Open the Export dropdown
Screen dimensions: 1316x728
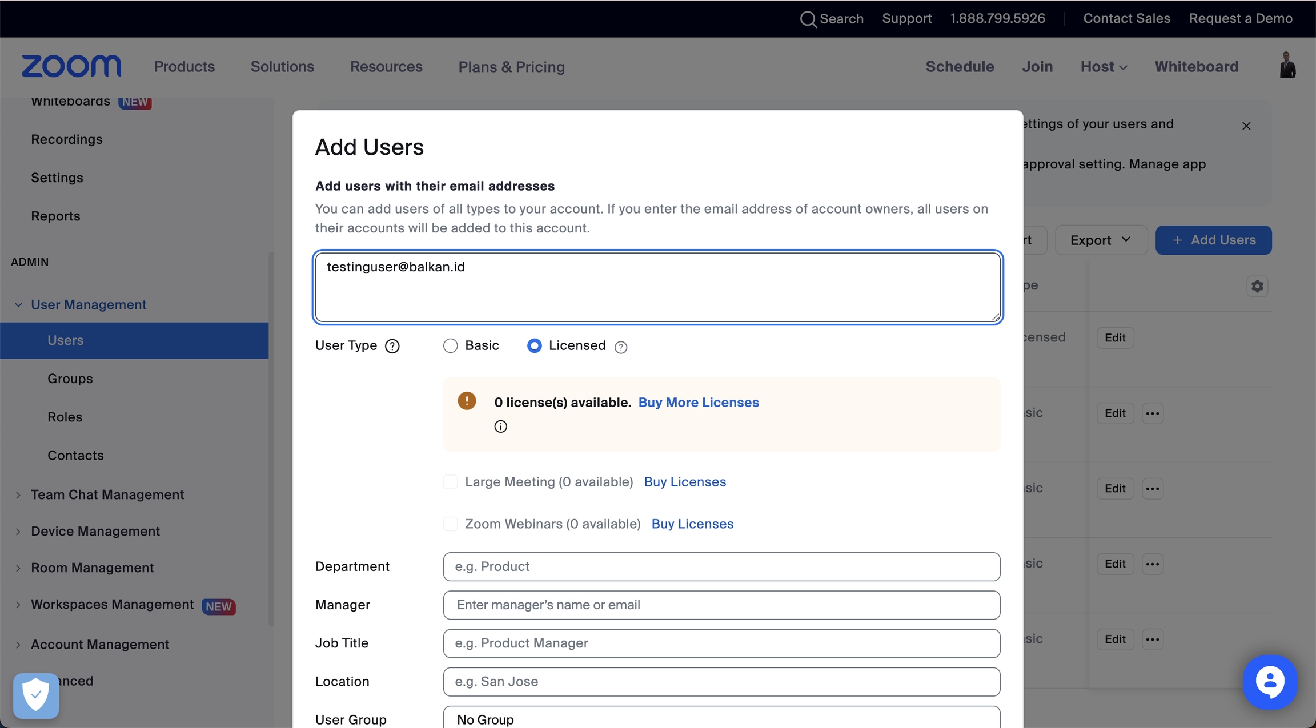click(1101, 240)
